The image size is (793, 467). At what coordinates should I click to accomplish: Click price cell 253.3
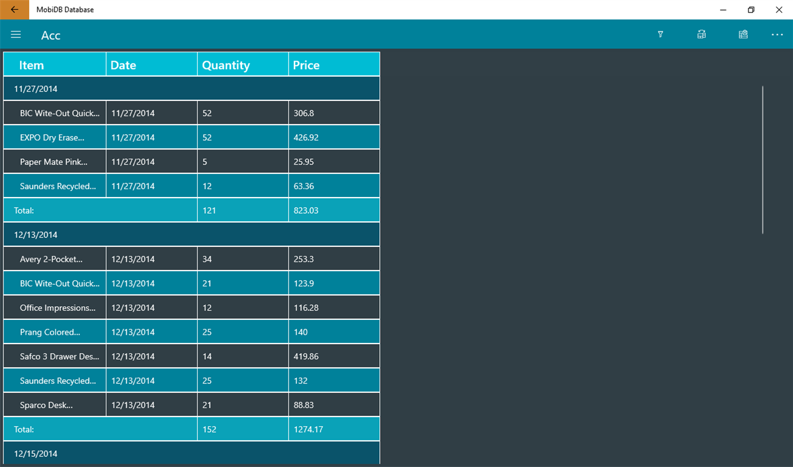334,259
